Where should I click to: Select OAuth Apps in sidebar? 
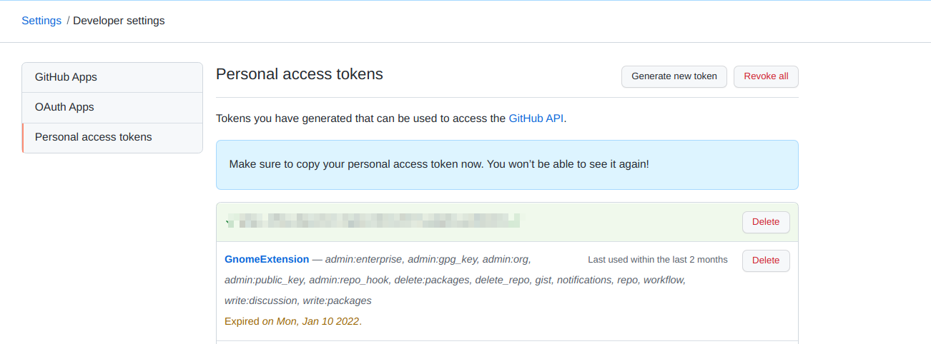(64, 107)
